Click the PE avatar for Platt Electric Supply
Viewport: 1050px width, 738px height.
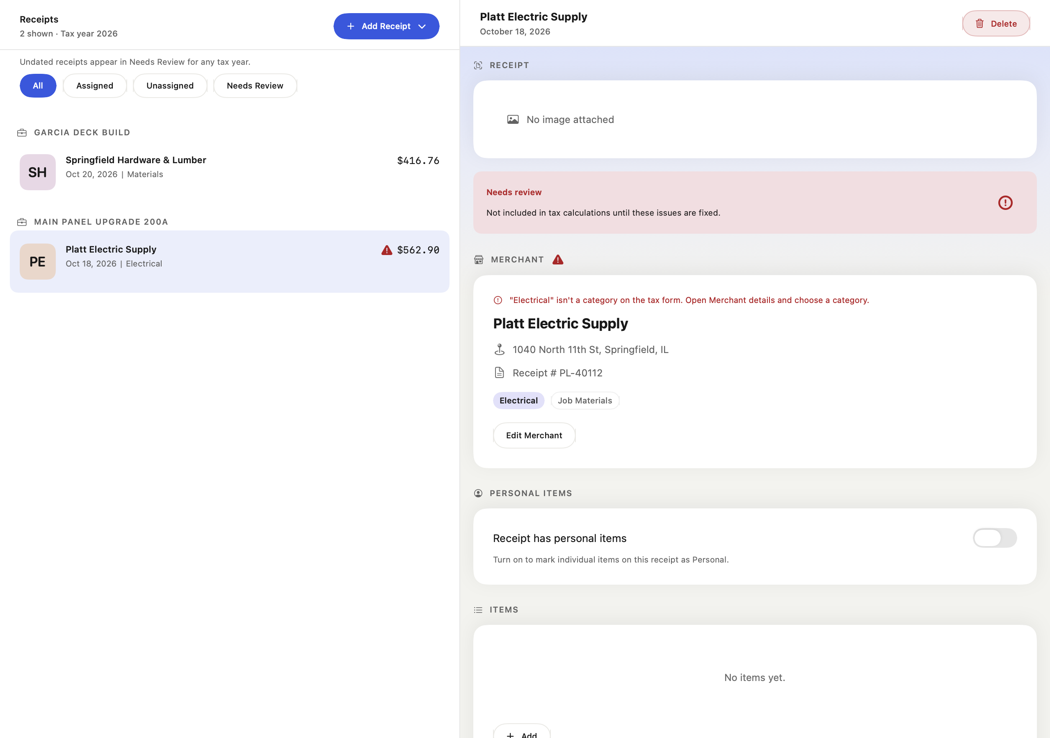(x=37, y=262)
